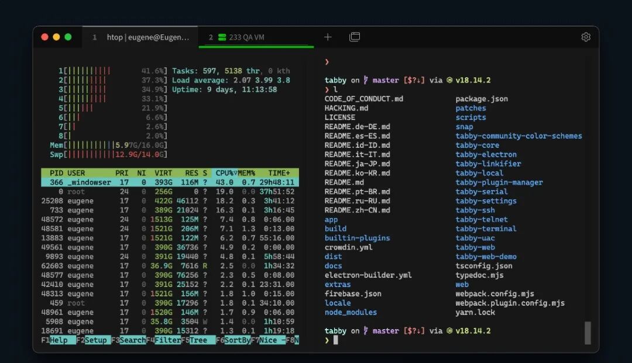
Task: Click the webpack.plugin.config.mjs file name
Action: [510, 303]
